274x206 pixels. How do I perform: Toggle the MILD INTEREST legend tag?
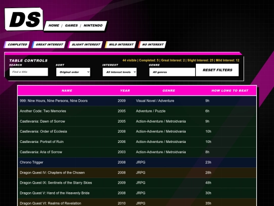pos(121,44)
